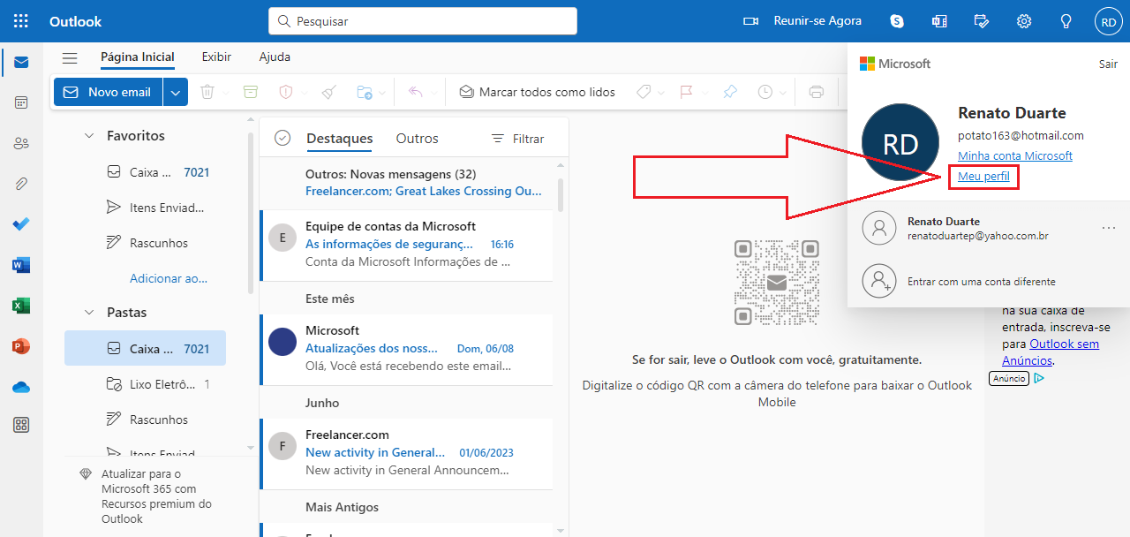The height and width of the screenshot is (537, 1130).
Task: Open the Ajuda tab
Action: [x=275, y=57]
